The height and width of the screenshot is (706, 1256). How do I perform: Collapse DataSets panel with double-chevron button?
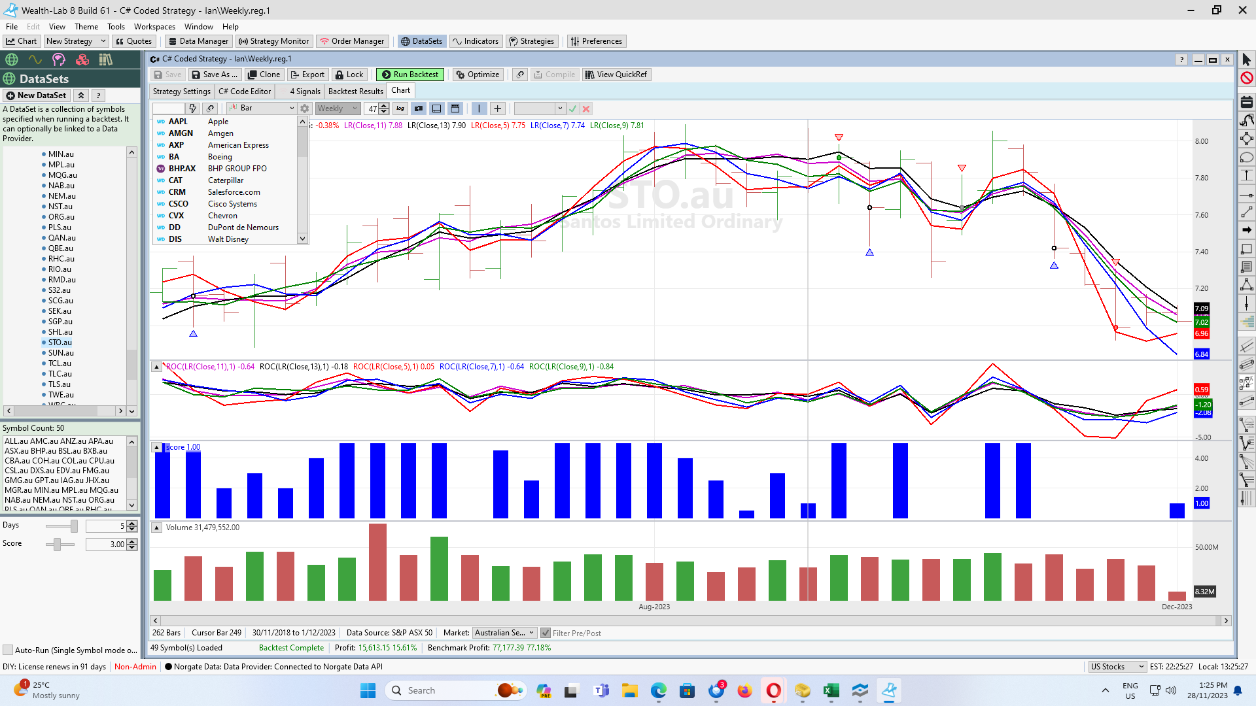point(81,95)
